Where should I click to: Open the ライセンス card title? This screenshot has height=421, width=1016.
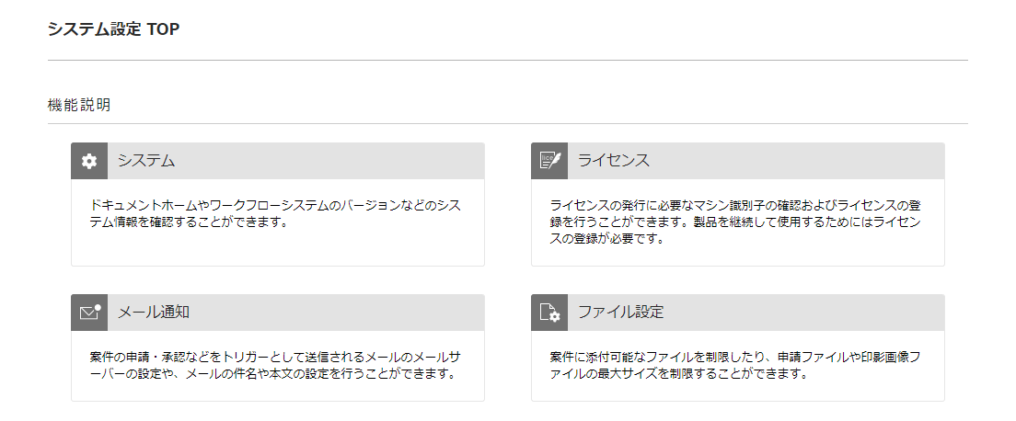[614, 161]
